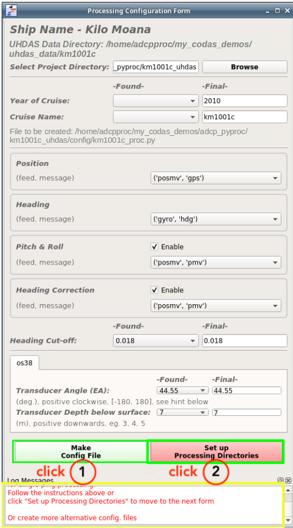This screenshot has width=293, height=528.
Task: Click the 'Heading Cut-off:' label
Action: click(43, 341)
